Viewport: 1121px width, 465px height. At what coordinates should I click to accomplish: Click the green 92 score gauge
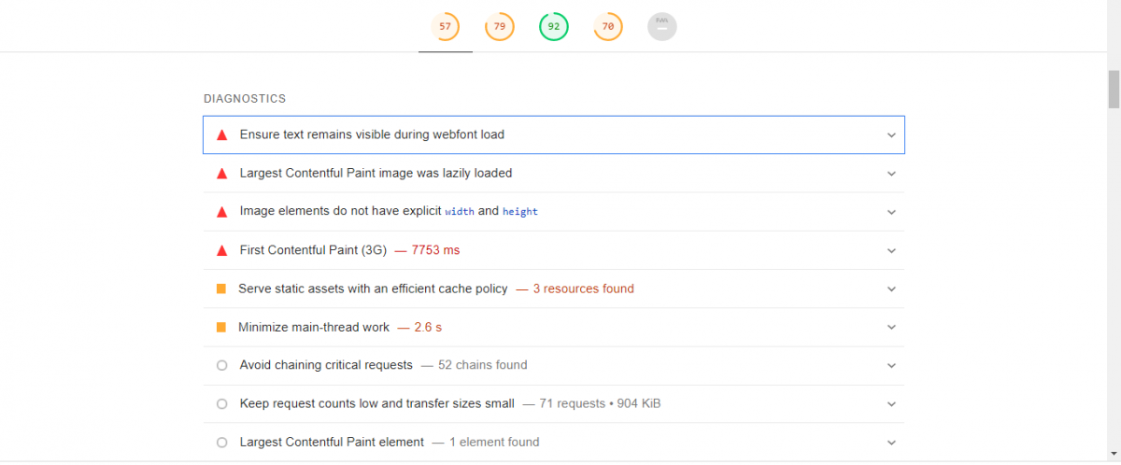pos(553,27)
